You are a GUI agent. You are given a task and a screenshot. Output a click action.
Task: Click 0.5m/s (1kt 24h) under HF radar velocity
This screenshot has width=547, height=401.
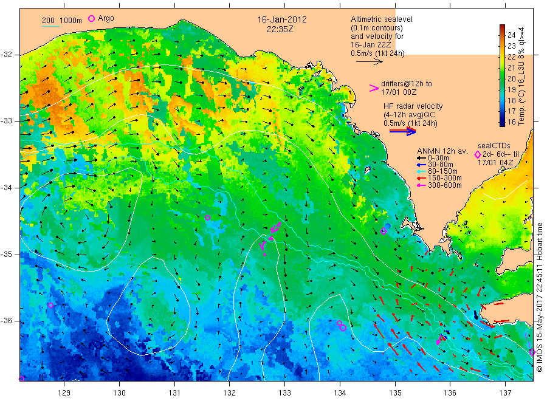click(x=411, y=123)
